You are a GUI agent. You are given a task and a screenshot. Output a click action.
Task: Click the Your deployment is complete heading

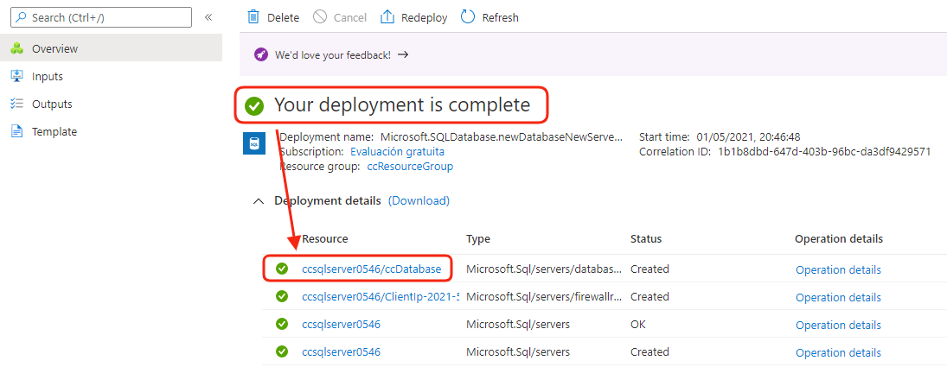[x=402, y=105]
